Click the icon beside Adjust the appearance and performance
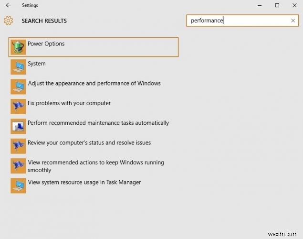This screenshot has width=303, height=239. (18, 87)
